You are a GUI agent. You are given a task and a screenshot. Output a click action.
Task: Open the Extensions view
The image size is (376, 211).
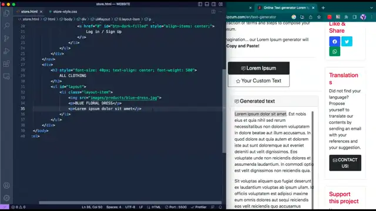tap(6, 64)
